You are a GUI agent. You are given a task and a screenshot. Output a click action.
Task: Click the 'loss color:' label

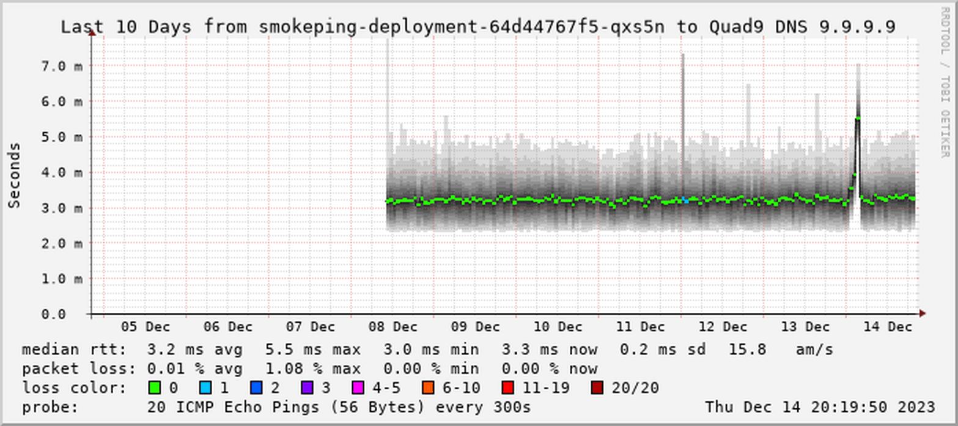(x=74, y=388)
